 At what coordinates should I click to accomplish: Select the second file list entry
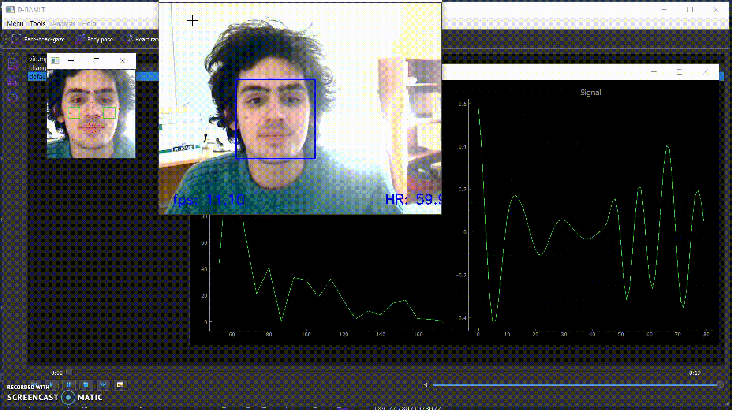click(37, 68)
